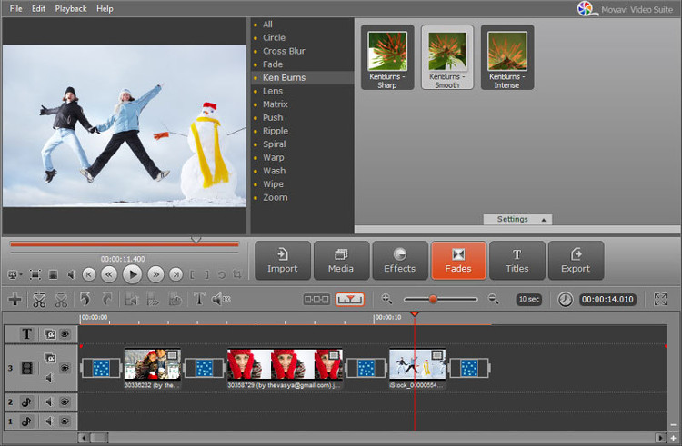Select the Ripple fade category
Screen dimensions: 682x446
tap(276, 131)
